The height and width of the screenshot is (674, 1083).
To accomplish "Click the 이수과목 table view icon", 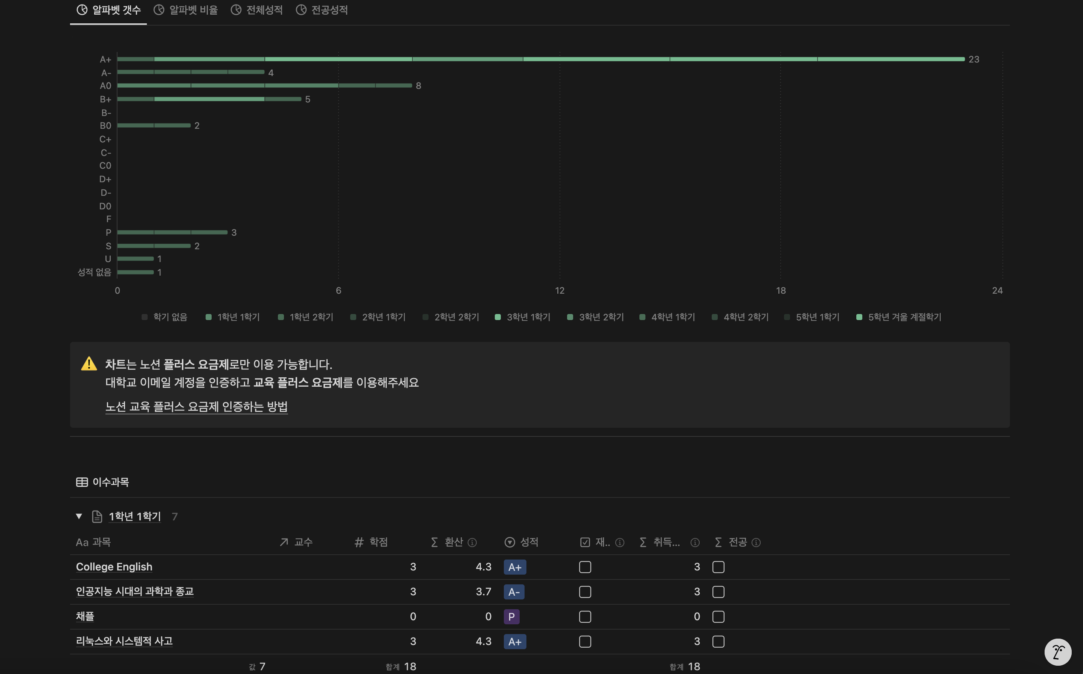I will [x=82, y=482].
